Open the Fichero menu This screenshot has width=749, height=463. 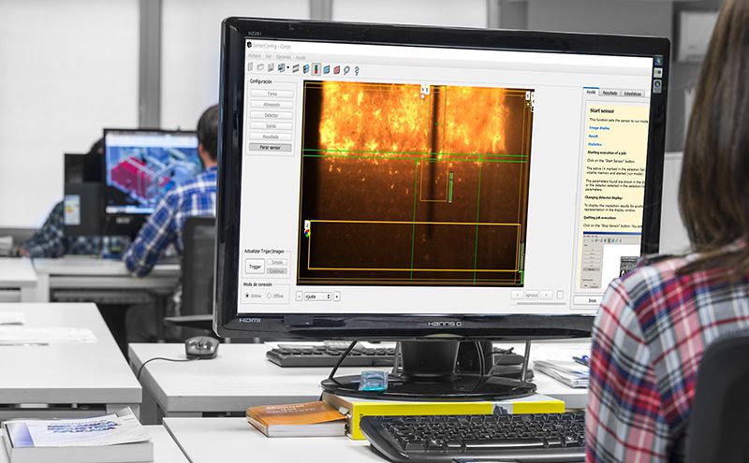click(x=255, y=55)
